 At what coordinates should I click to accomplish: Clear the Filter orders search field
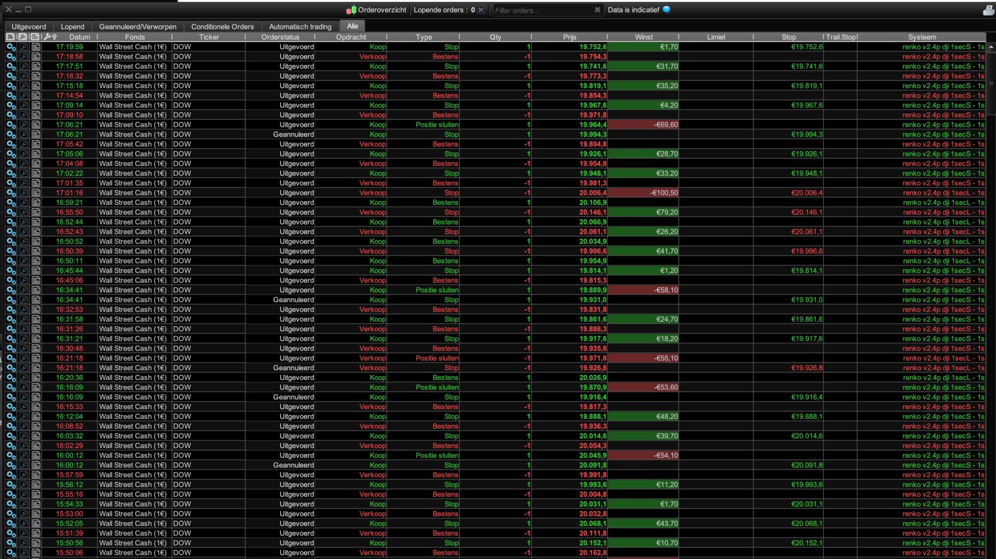click(x=597, y=10)
